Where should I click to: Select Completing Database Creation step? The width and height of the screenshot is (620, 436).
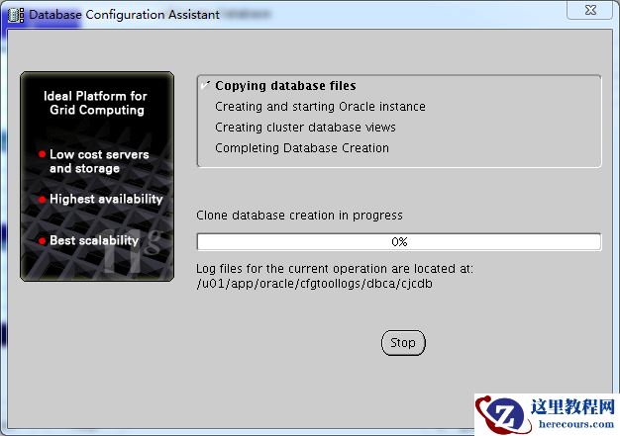[302, 148]
